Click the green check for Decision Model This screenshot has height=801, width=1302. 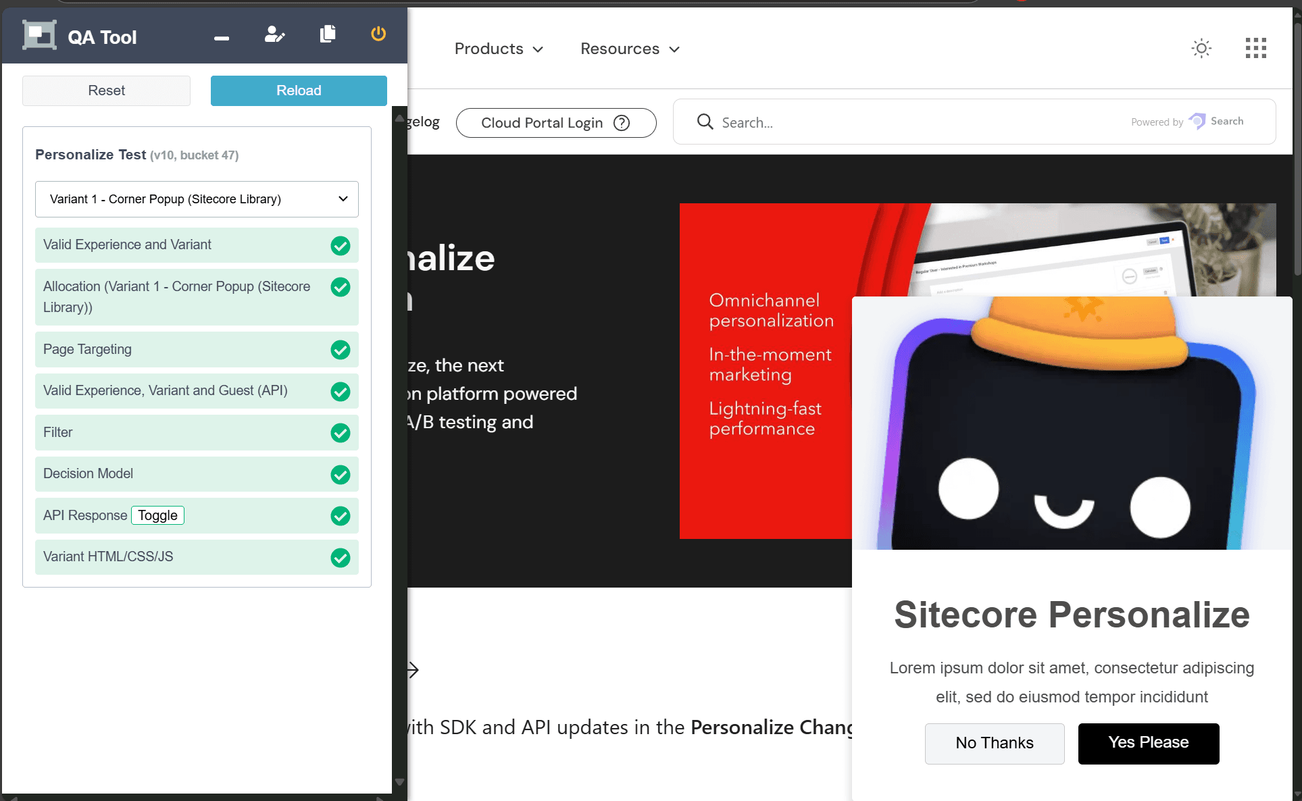tap(341, 475)
